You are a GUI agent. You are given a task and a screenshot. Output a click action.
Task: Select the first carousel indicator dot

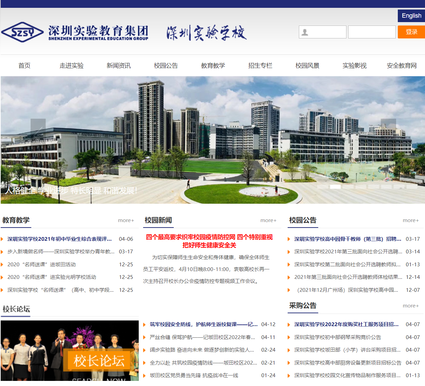tap(323, 187)
